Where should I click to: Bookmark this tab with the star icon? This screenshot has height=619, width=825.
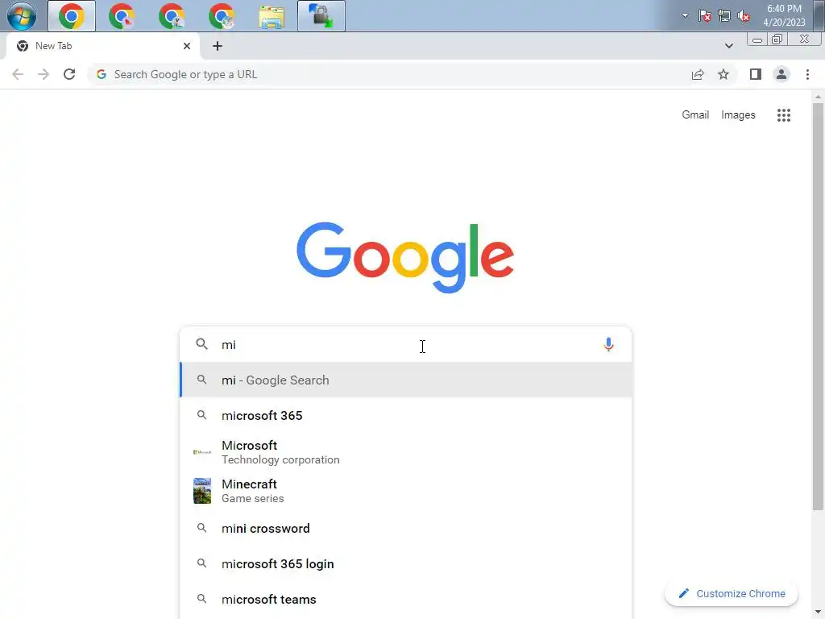point(723,74)
